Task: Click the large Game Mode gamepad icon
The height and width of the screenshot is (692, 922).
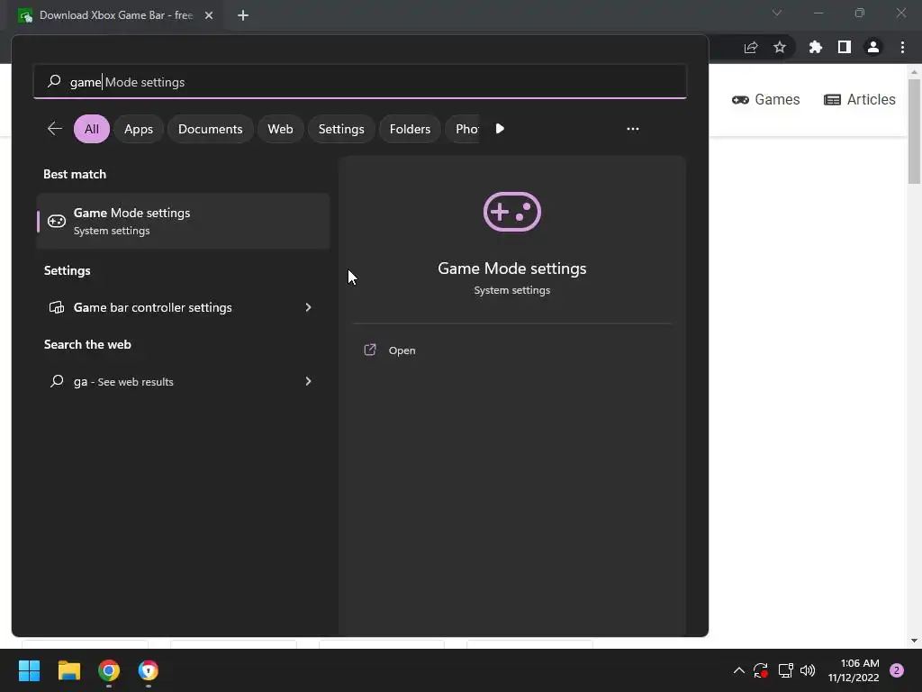Action: coord(512,212)
